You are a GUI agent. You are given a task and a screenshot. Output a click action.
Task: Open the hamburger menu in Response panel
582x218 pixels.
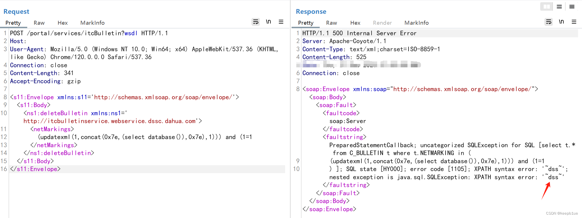[x=574, y=22]
